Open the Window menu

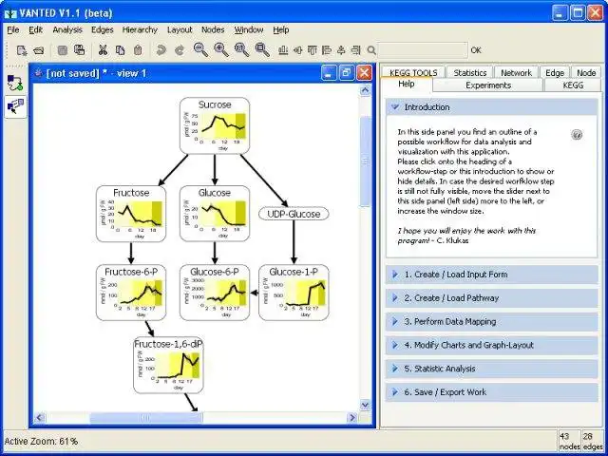point(249,29)
